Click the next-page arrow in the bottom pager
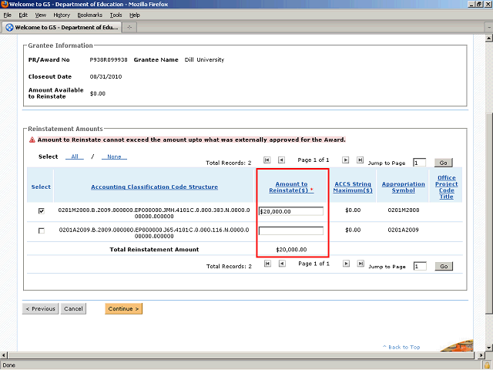This screenshot has width=493, height=370. tap(345, 264)
